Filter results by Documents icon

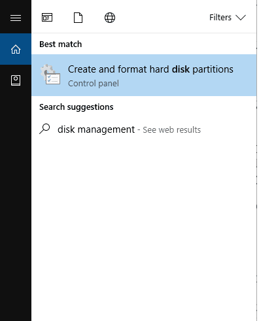[78, 18]
